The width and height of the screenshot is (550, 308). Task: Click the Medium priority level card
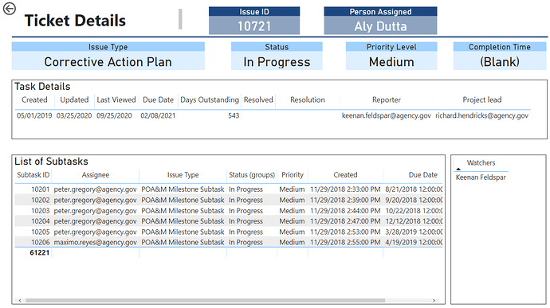(391, 56)
